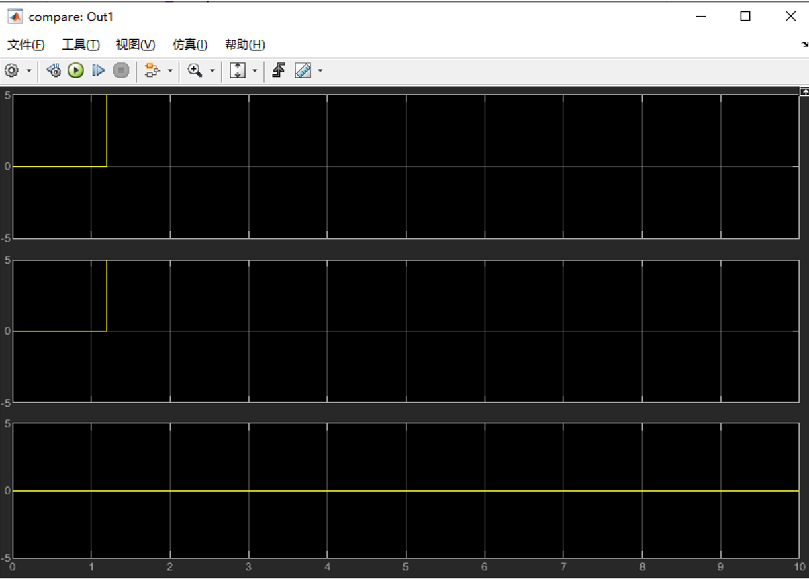This screenshot has width=809, height=579.
Task: Select the zoom magnifier tool
Action: click(195, 70)
